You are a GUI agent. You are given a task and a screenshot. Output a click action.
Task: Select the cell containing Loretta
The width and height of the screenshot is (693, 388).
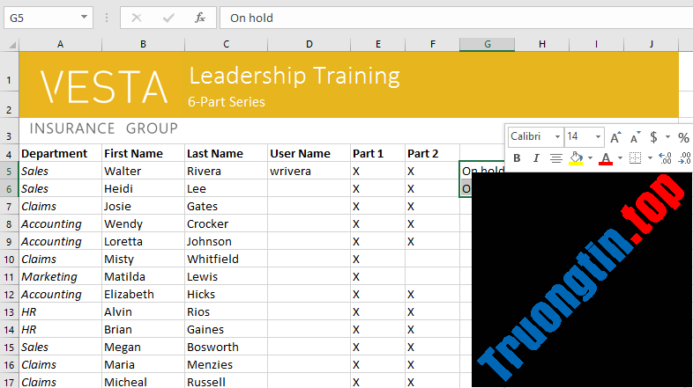143,242
